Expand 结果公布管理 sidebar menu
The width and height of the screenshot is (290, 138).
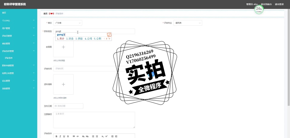[18, 73]
